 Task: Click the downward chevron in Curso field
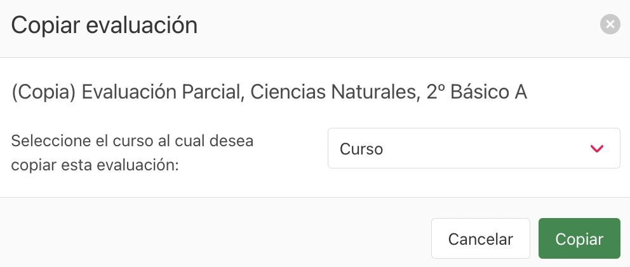coord(596,149)
